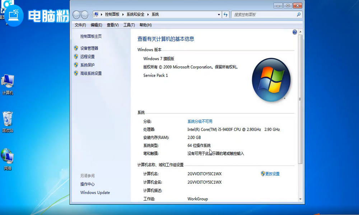Open the 文件(F) menu
359x215 pixels.
click(x=80, y=25)
